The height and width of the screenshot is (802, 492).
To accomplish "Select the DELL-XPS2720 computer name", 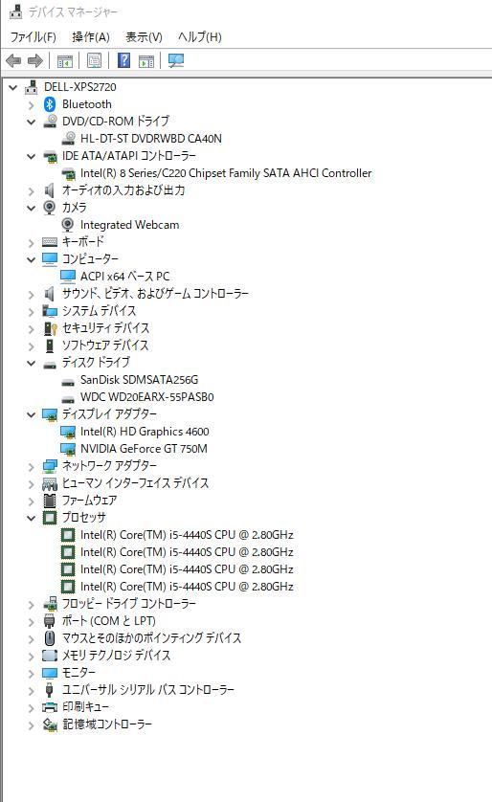I will click(79, 87).
